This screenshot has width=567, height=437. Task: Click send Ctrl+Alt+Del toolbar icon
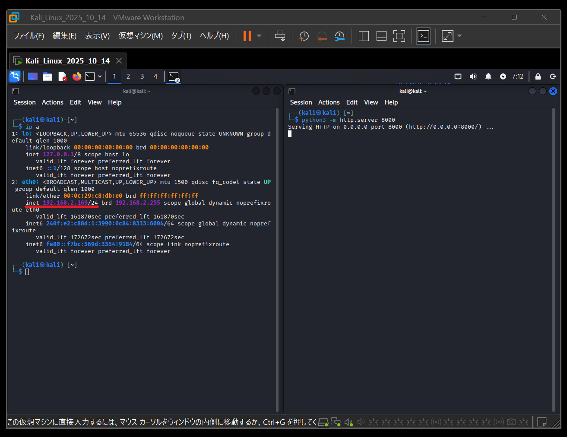[280, 36]
